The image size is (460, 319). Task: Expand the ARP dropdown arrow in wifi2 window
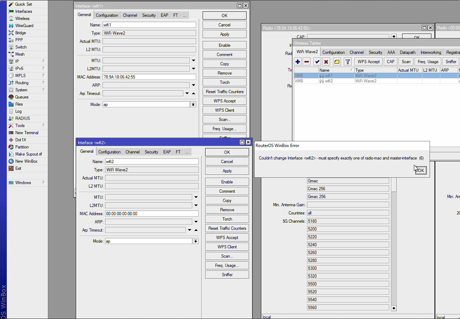[x=196, y=222]
